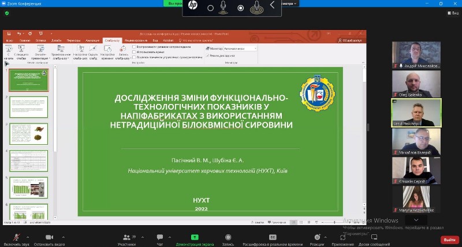Start recording with Запись icon
The image size is (462, 247).
tap(228, 237)
